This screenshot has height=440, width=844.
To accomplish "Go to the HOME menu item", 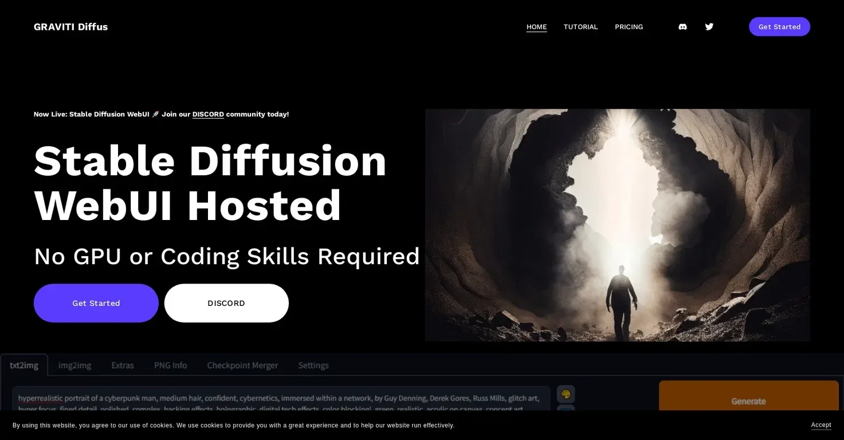I will tap(536, 27).
